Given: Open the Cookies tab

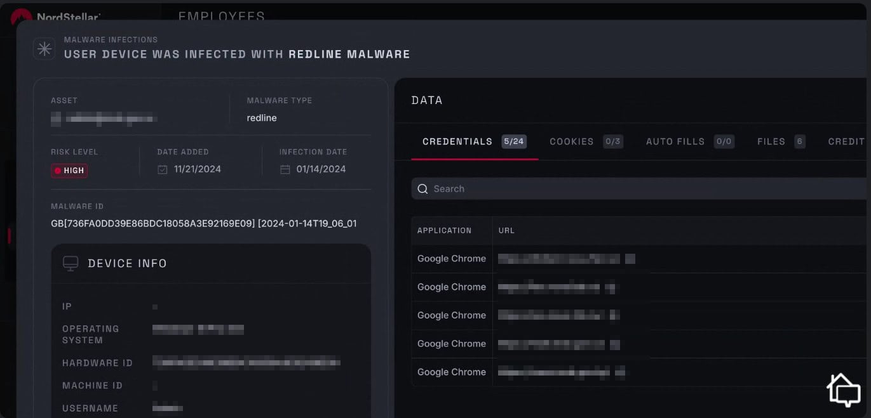Looking at the screenshot, I should tap(571, 141).
